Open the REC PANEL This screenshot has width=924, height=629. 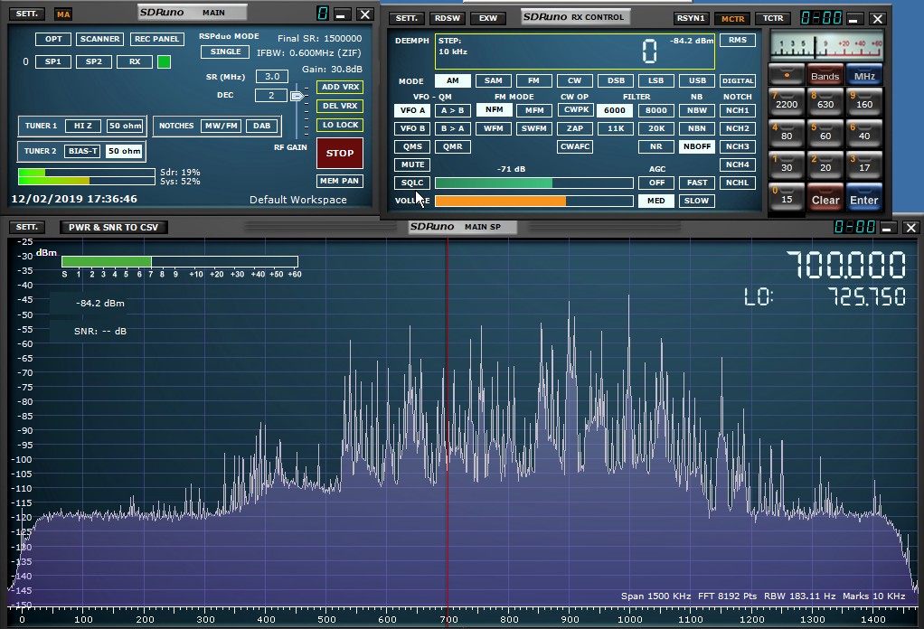156,39
